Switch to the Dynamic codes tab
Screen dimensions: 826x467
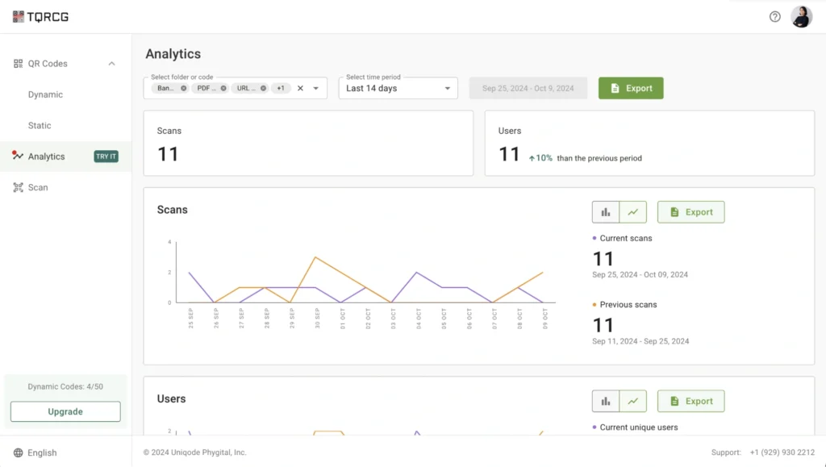(x=47, y=94)
